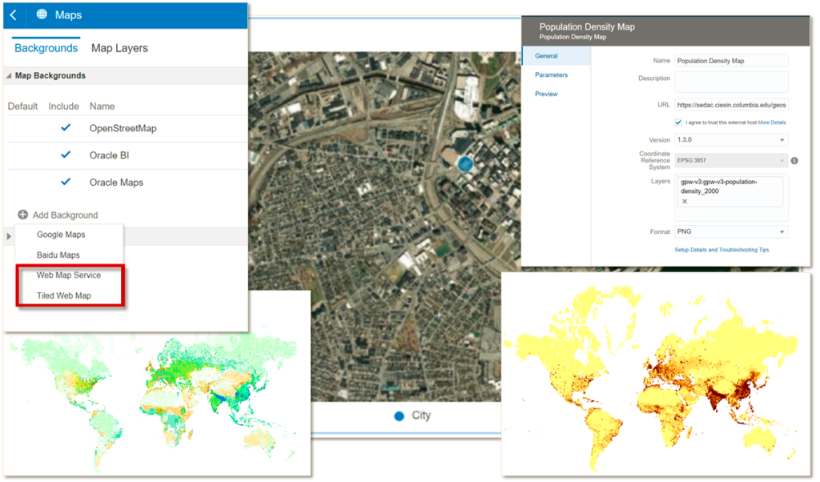Click the blue City legend dot
This screenshot has height=482, width=820.
click(399, 416)
